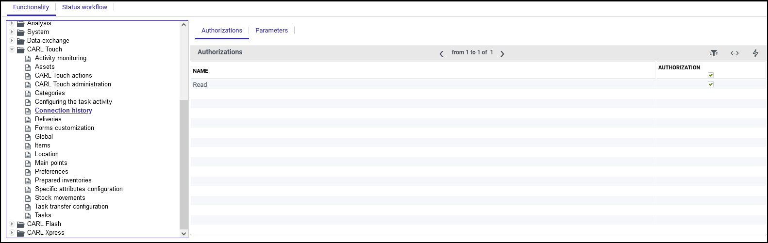Click the tree scrollbar down arrow

(x=184, y=233)
